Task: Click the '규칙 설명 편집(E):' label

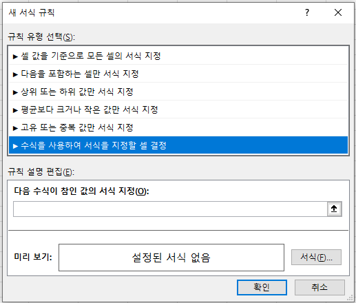Action: pyautogui.click(x=41, y=171)
